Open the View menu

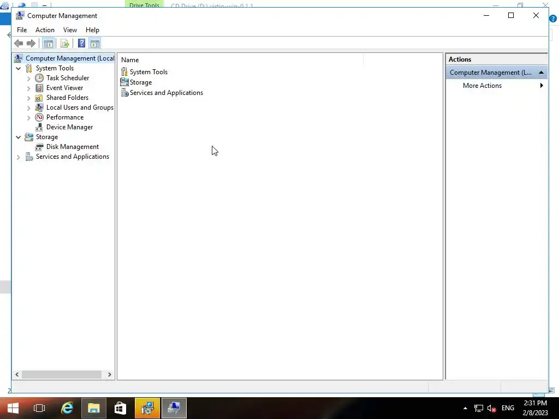pyautogui.click(x=70, y=30)
